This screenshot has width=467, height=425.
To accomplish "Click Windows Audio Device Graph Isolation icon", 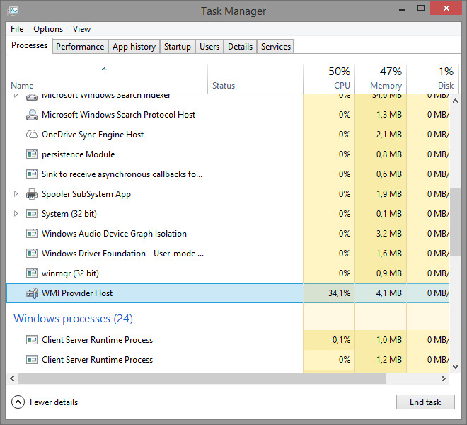I will (x=32, y=234).
